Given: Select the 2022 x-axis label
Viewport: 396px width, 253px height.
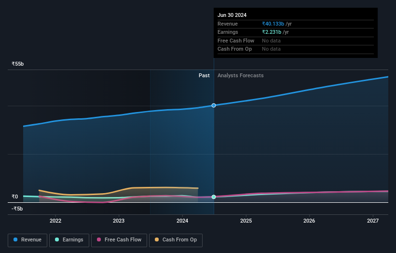Looking at the screenshot, I should (x=55, y=221).
